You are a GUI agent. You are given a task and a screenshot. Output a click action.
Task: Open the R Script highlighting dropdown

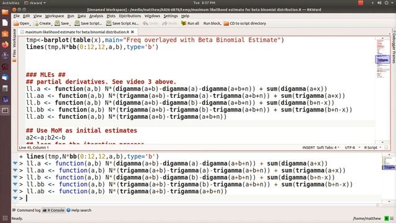tap(372, 147)
